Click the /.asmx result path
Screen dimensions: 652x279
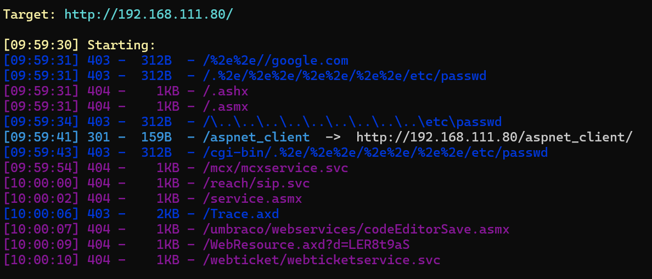226,106
